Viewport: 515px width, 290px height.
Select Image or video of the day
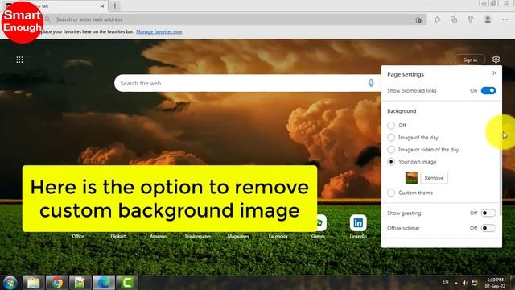coord(391,150)
